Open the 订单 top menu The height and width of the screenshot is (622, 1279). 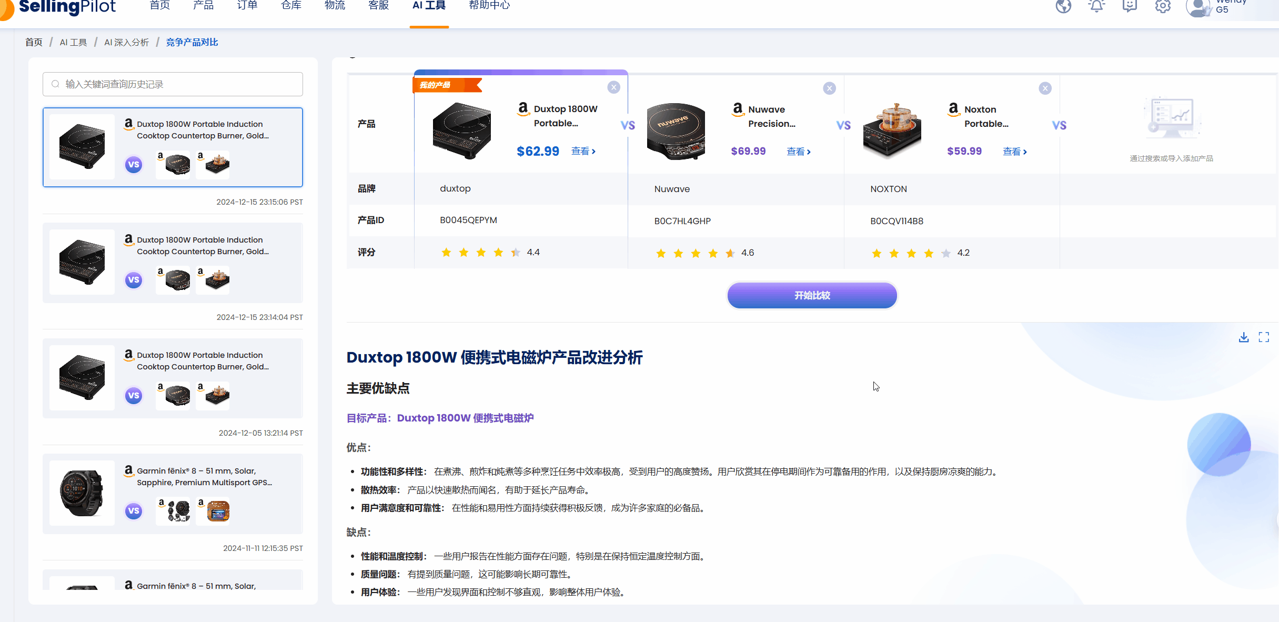(247, 5)
